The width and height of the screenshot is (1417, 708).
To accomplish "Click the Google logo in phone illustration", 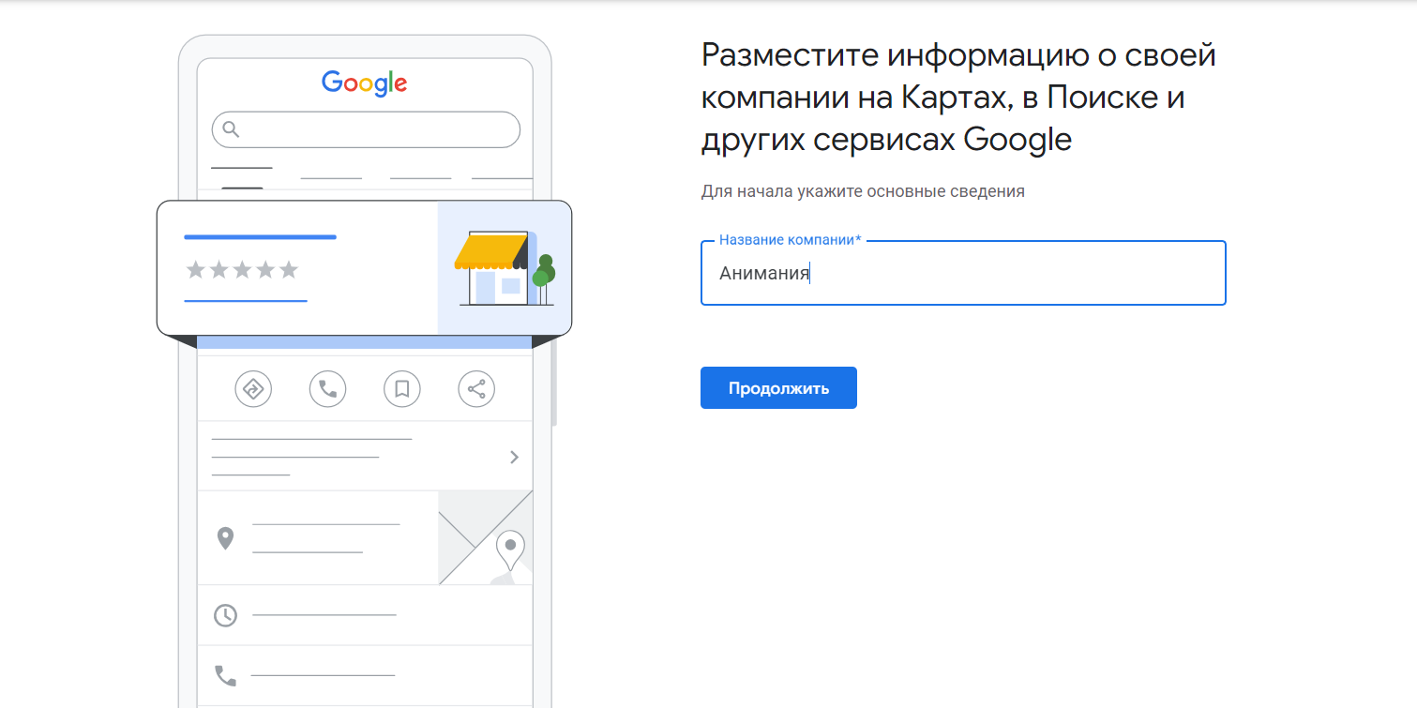I will click(x=365, y=83).
